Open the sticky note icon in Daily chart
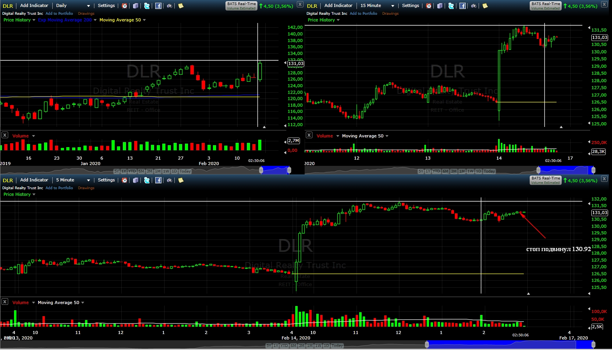 181,6
